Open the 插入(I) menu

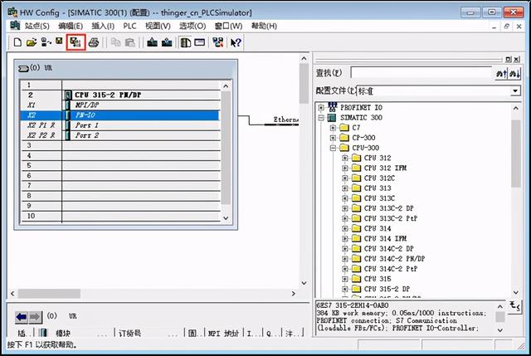pos(101,26)
